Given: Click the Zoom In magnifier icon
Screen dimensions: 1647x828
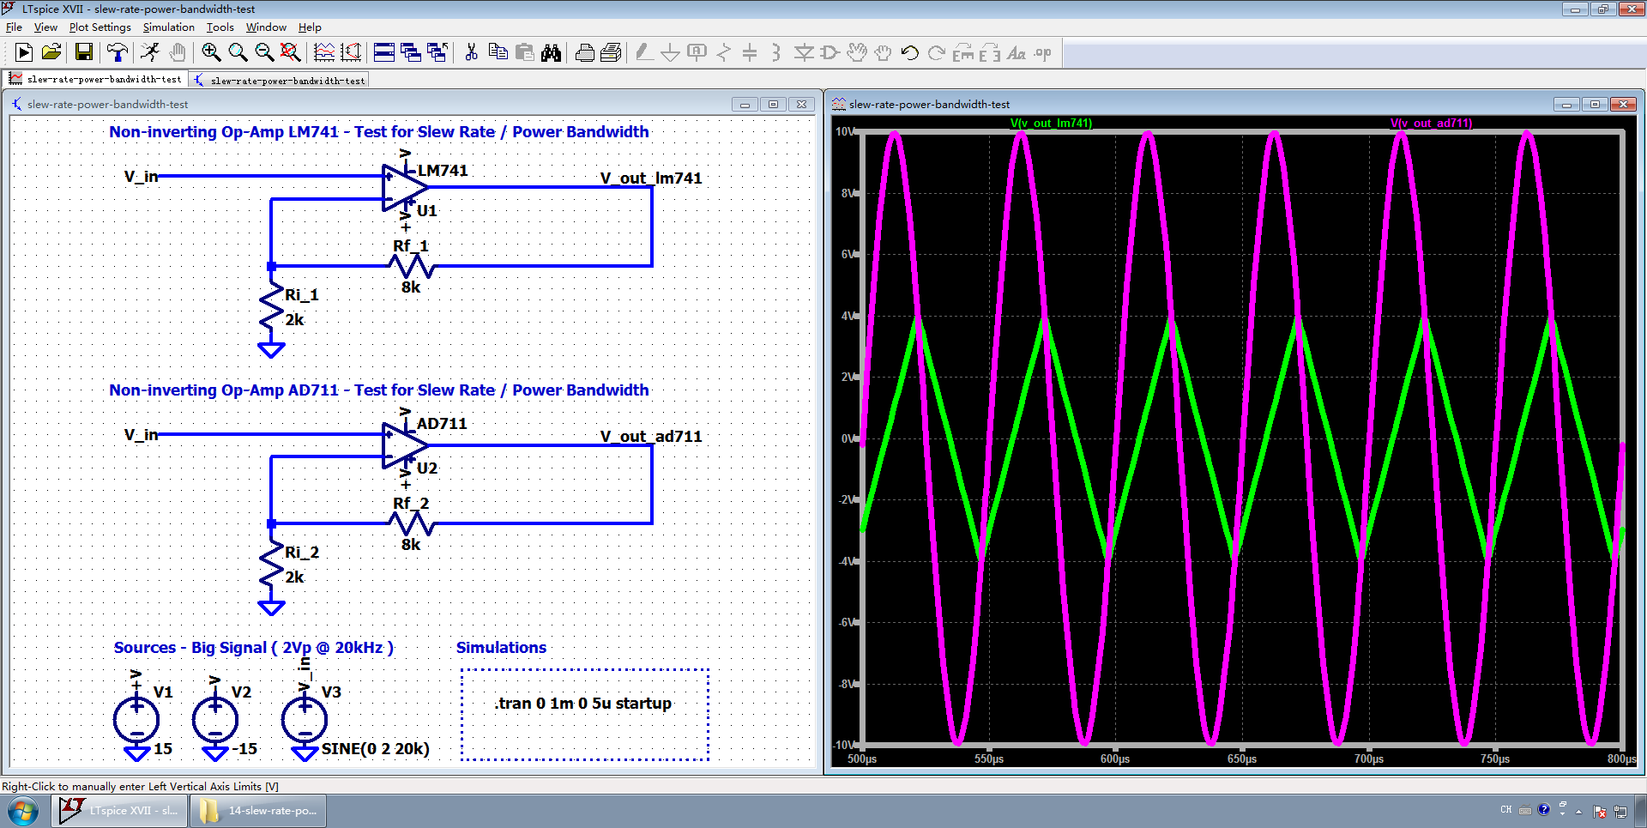Looking at the screenshot, I should (x=211, y=53).
